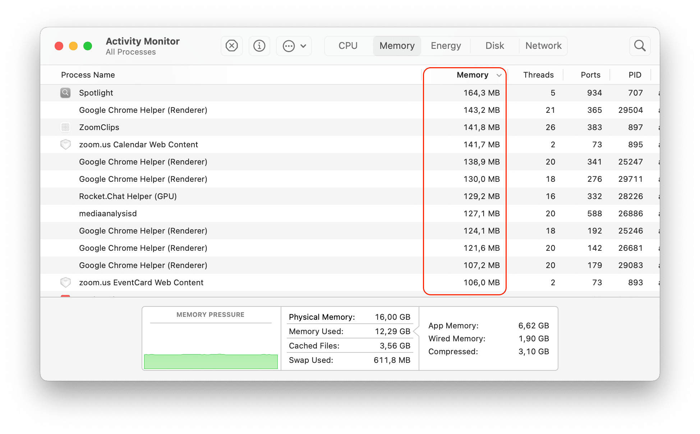700x434 pixels.
Task: Click zoom.us EventCard Web Content shield icon
Action: coord(65,282)
